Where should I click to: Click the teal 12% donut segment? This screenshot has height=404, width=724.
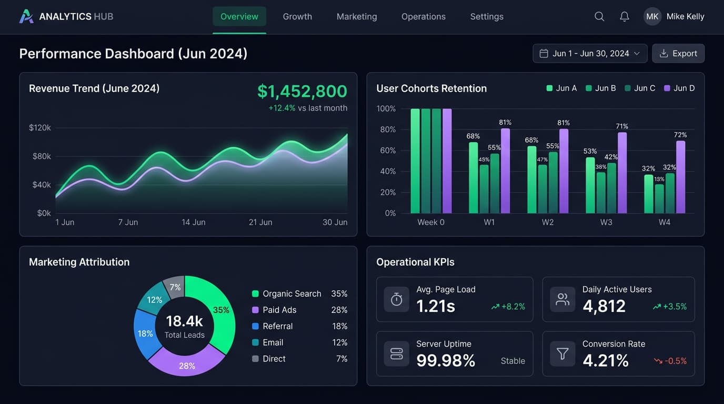point(155,299)
